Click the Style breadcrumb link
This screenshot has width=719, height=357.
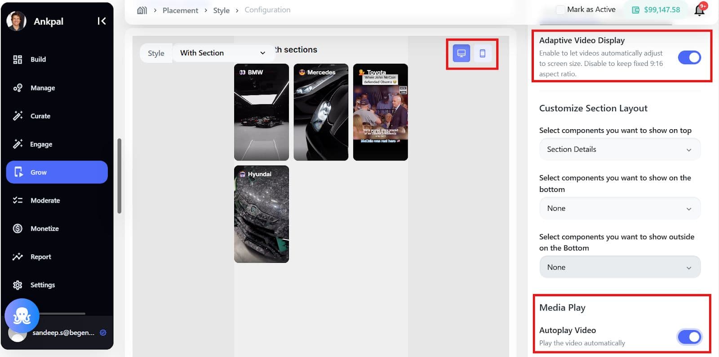[x=221, y=10]
